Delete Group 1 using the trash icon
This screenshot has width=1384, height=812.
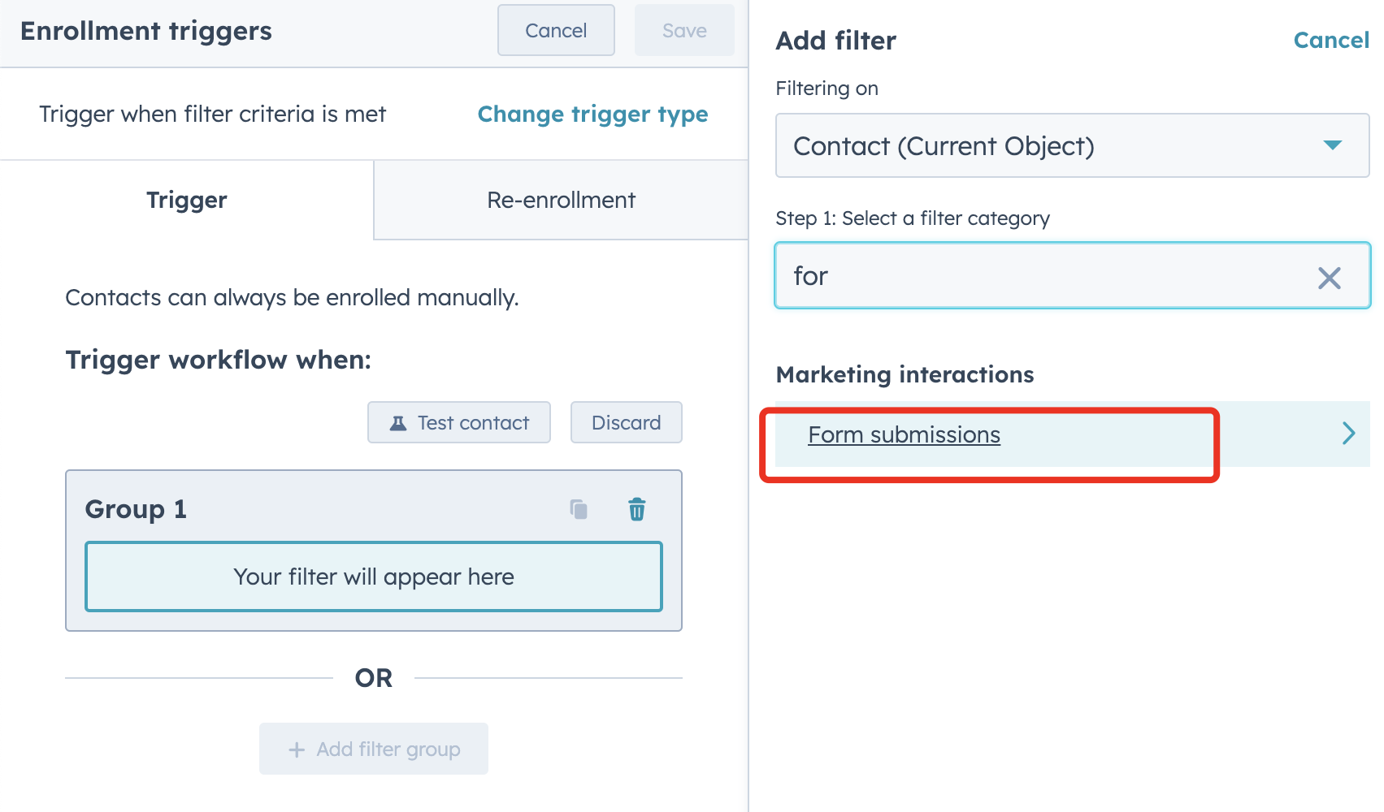click(x=637, y=509)
